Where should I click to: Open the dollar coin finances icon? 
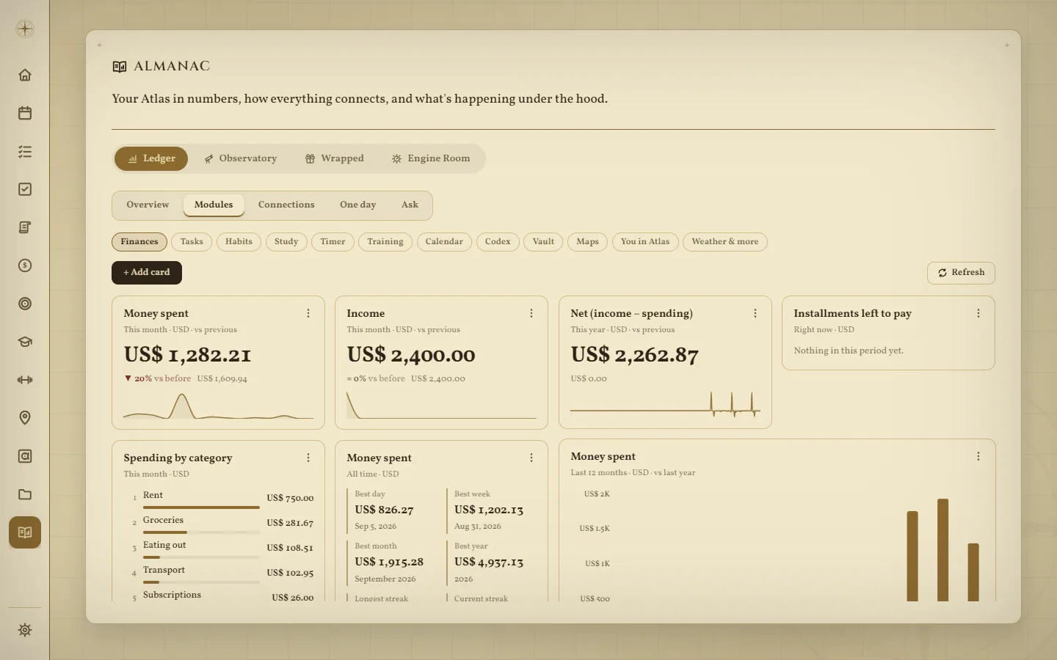25,265
